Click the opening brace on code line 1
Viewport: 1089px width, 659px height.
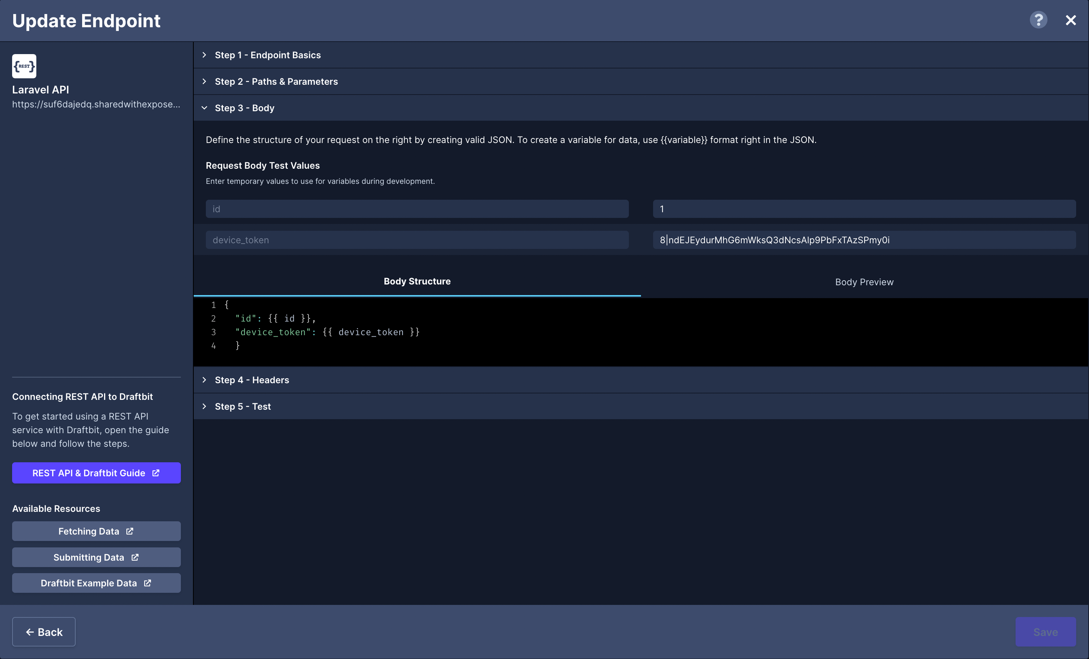point(227,305)
